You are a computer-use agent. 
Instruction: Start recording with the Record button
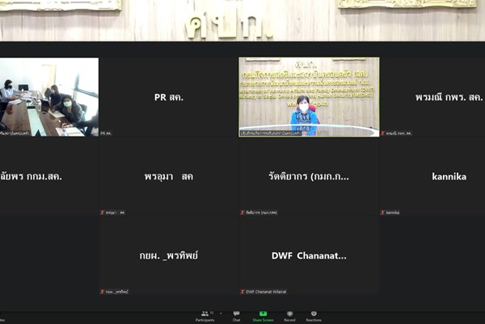(x=289, y=316)
